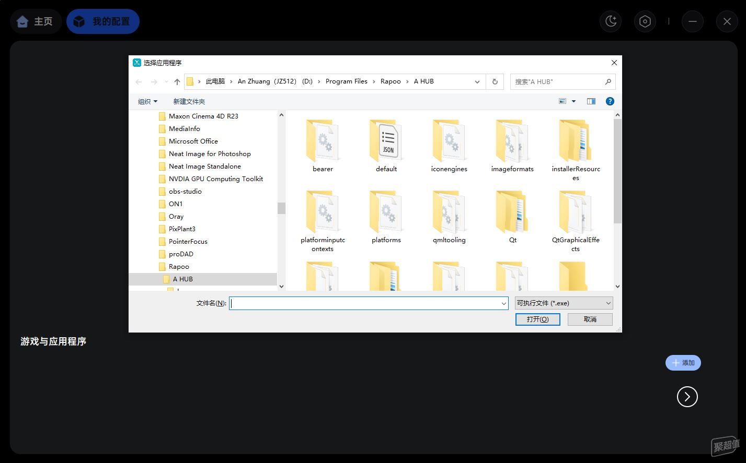Viewport: 746px width, 463px height.
Task: Click the 此电脑 breadcrumb
Action: [215, 81]
